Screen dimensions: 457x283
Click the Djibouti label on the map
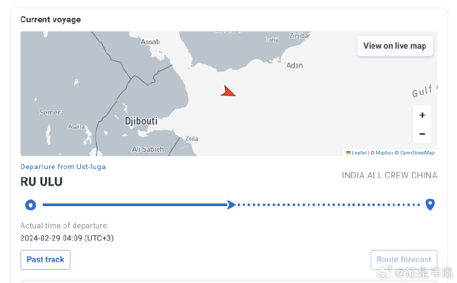141,121
